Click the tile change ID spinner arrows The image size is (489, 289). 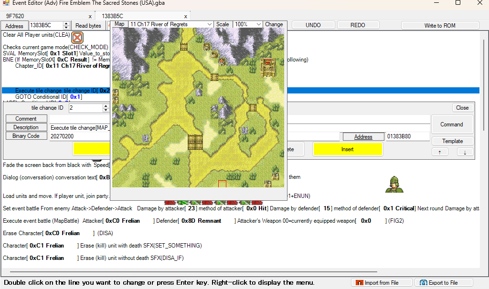tap(106, 108)
